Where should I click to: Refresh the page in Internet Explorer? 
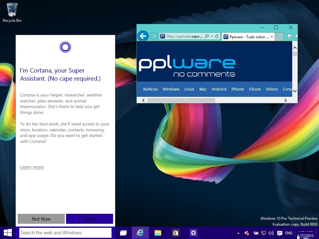point(217,36)
